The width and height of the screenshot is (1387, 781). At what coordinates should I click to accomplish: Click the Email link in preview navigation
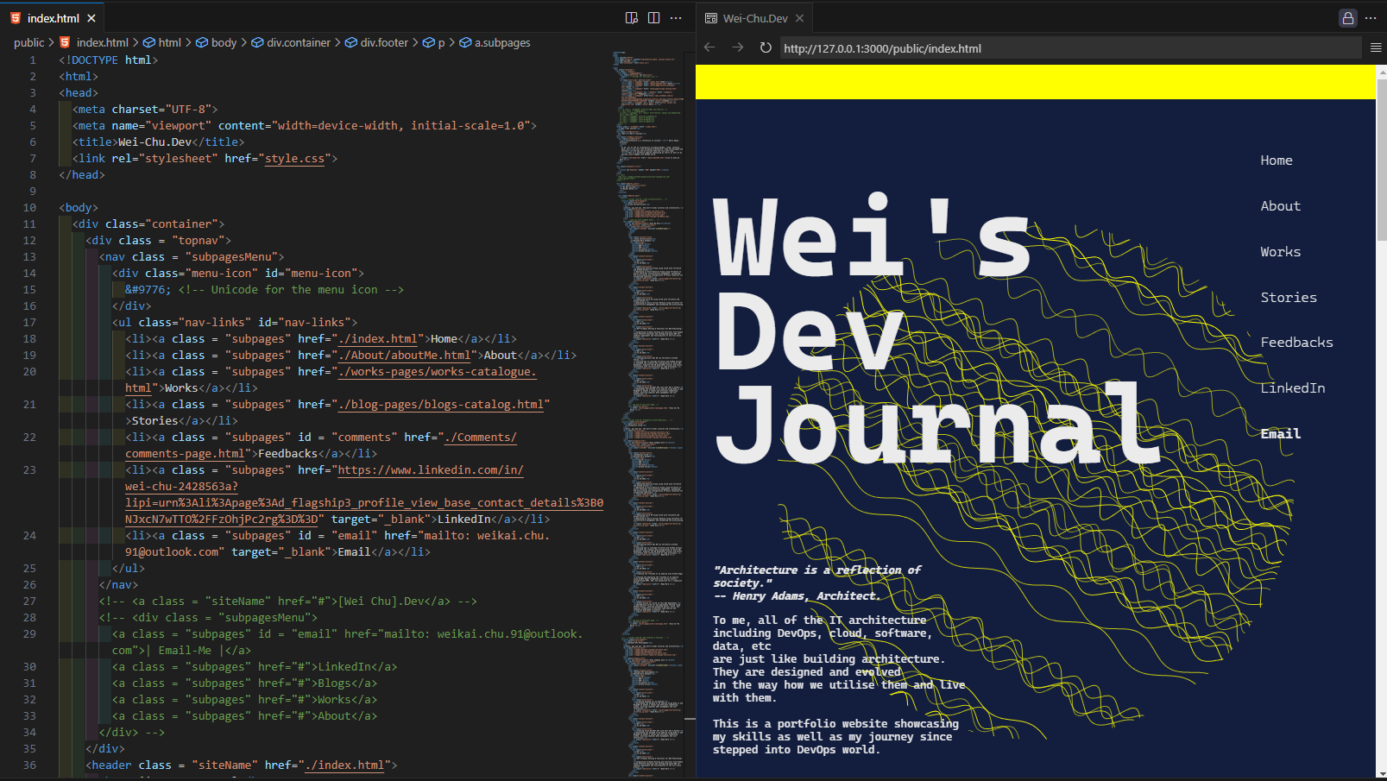(1280, 434)
